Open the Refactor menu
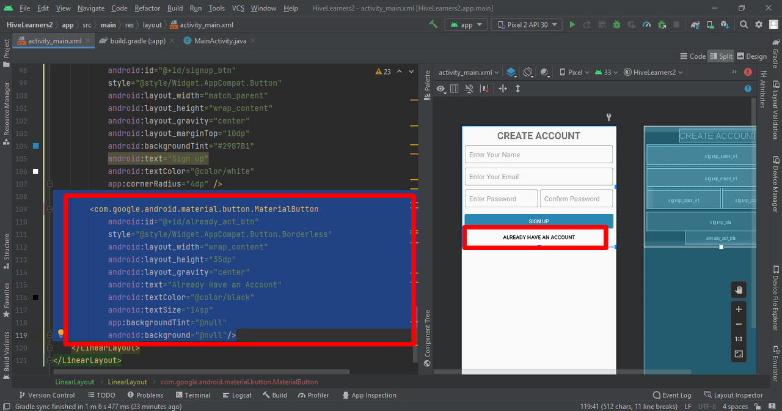This screenshot has height=411, width=782. point(147,8)
